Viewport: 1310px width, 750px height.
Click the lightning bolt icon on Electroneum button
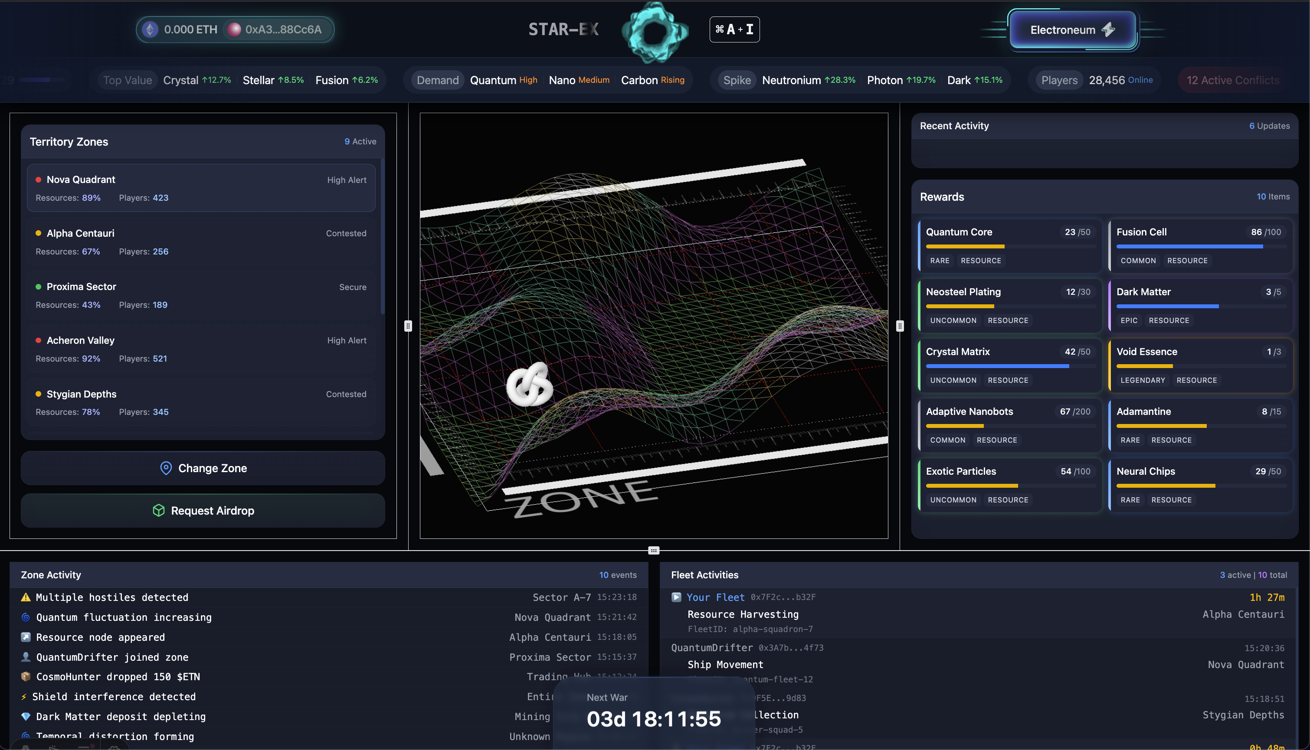pos(1108,29)
